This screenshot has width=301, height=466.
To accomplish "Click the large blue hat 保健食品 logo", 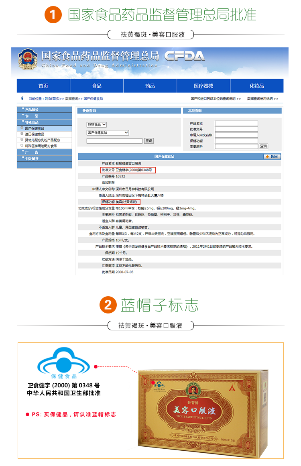I will (63, 362).
